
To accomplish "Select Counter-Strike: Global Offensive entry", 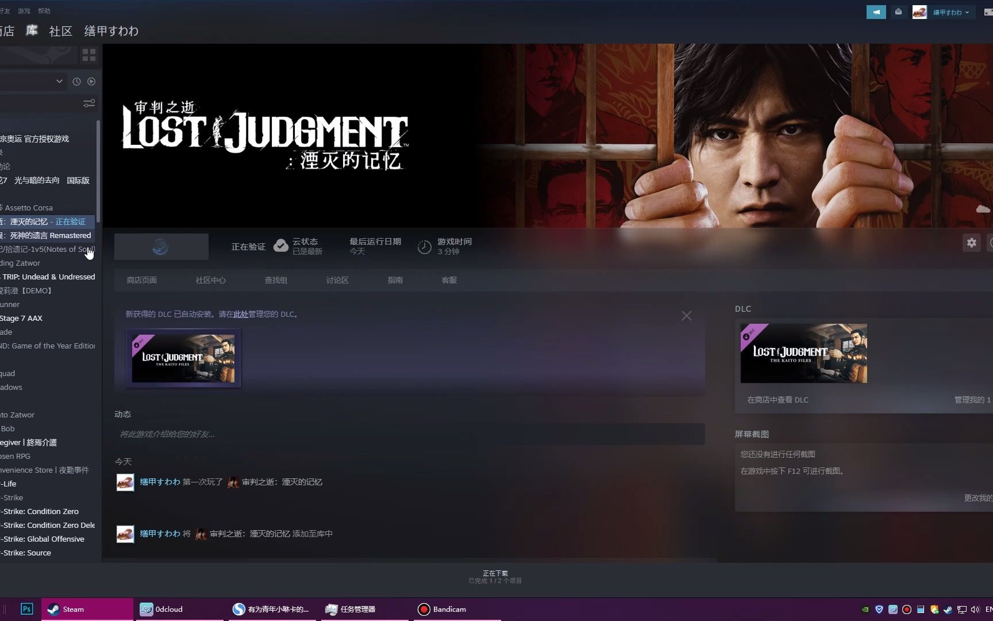I will coord(48,539).
